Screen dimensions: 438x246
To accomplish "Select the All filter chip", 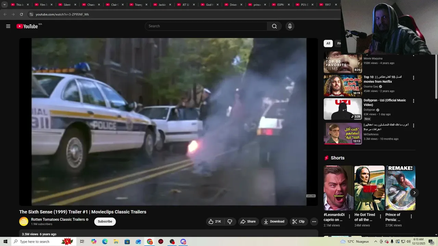I will coord(328,43).
